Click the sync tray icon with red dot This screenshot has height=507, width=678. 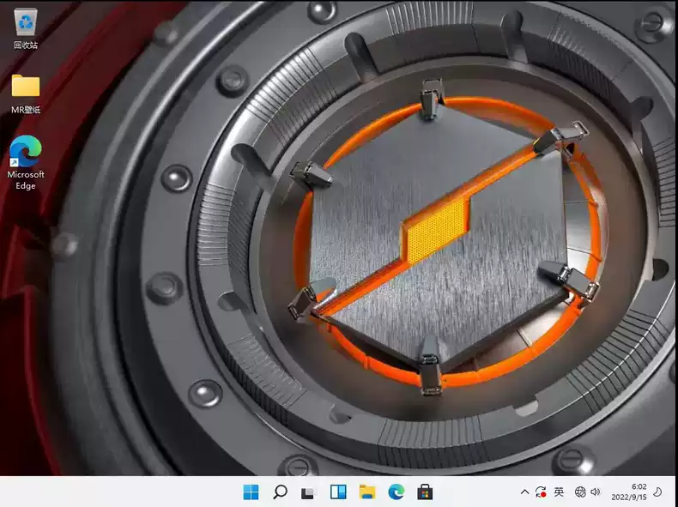[541, 492]
